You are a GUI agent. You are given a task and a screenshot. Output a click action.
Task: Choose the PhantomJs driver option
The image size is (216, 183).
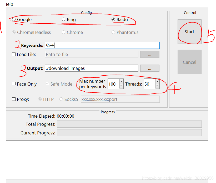click(125, 32)
